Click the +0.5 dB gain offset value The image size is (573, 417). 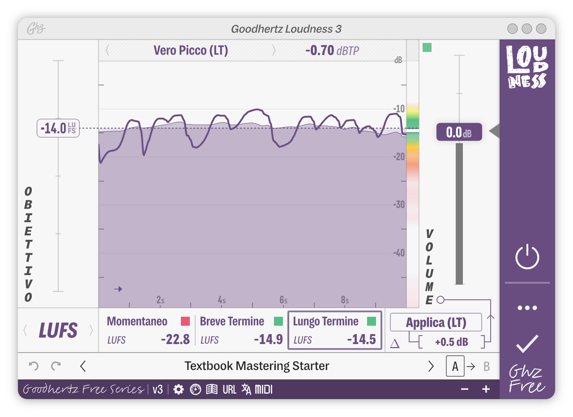[452, 342]
